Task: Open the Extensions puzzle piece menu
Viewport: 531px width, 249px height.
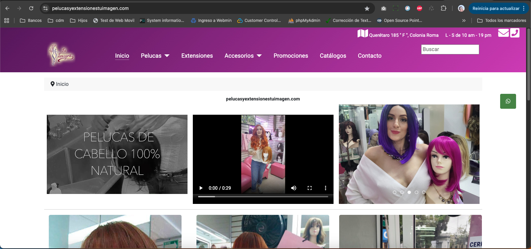Action: (x=443, y=8)
